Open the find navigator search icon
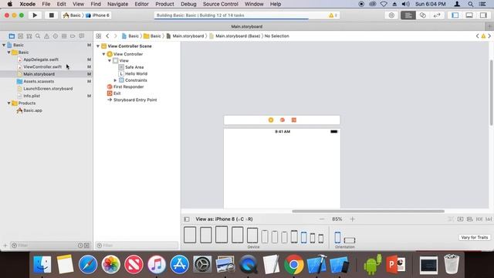Viewport: 494px width, 278px height. 38,36
